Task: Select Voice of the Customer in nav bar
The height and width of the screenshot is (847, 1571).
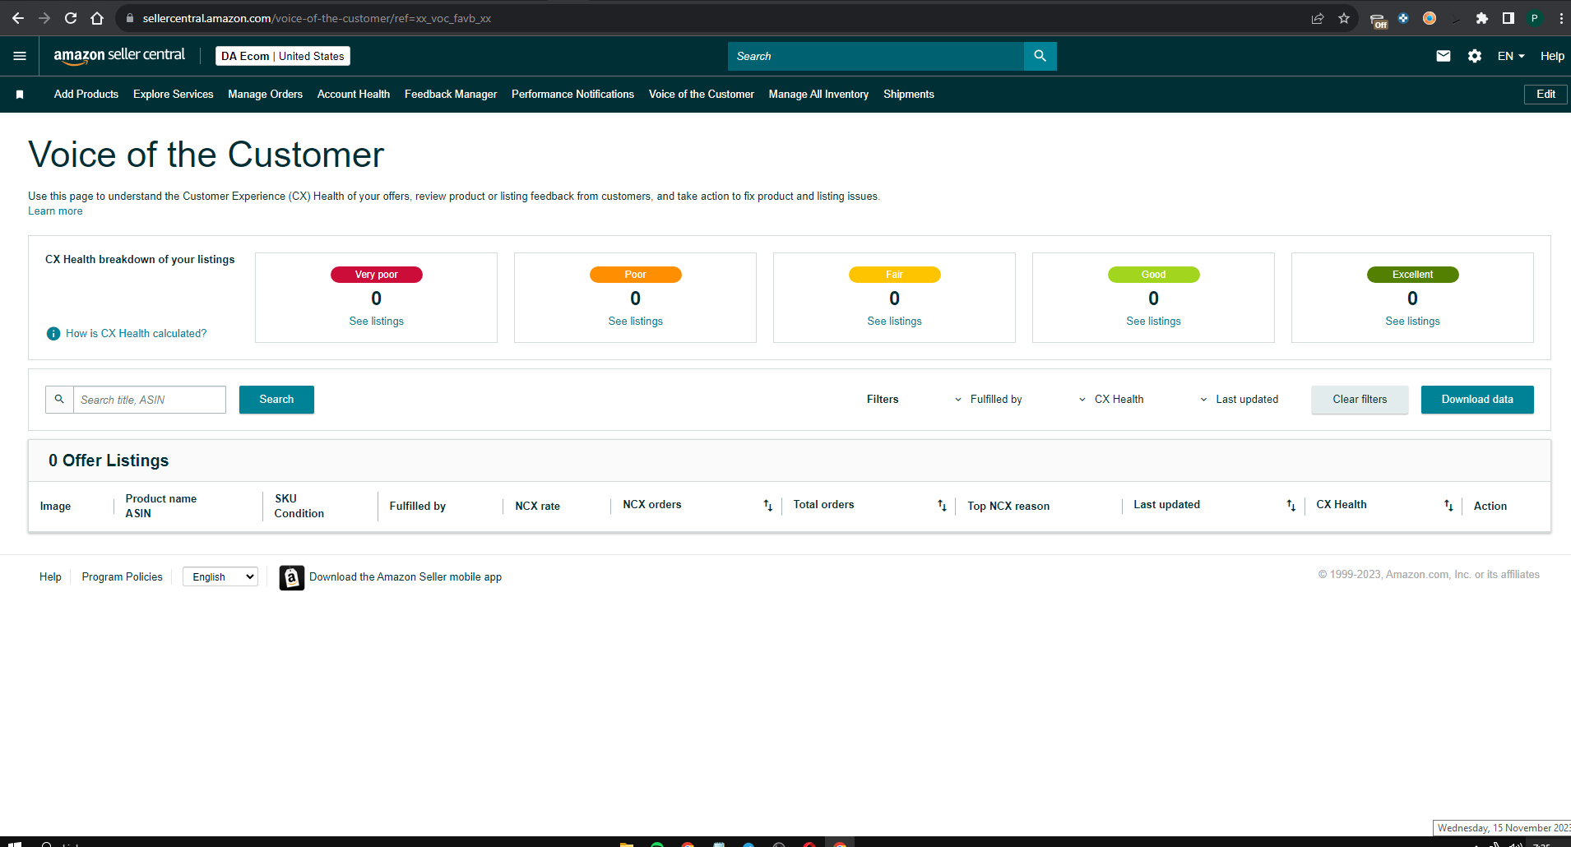Action: [x=702, y=94]
